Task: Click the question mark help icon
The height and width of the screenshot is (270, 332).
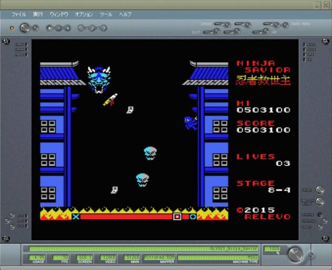Action: [x=104, y=28]
